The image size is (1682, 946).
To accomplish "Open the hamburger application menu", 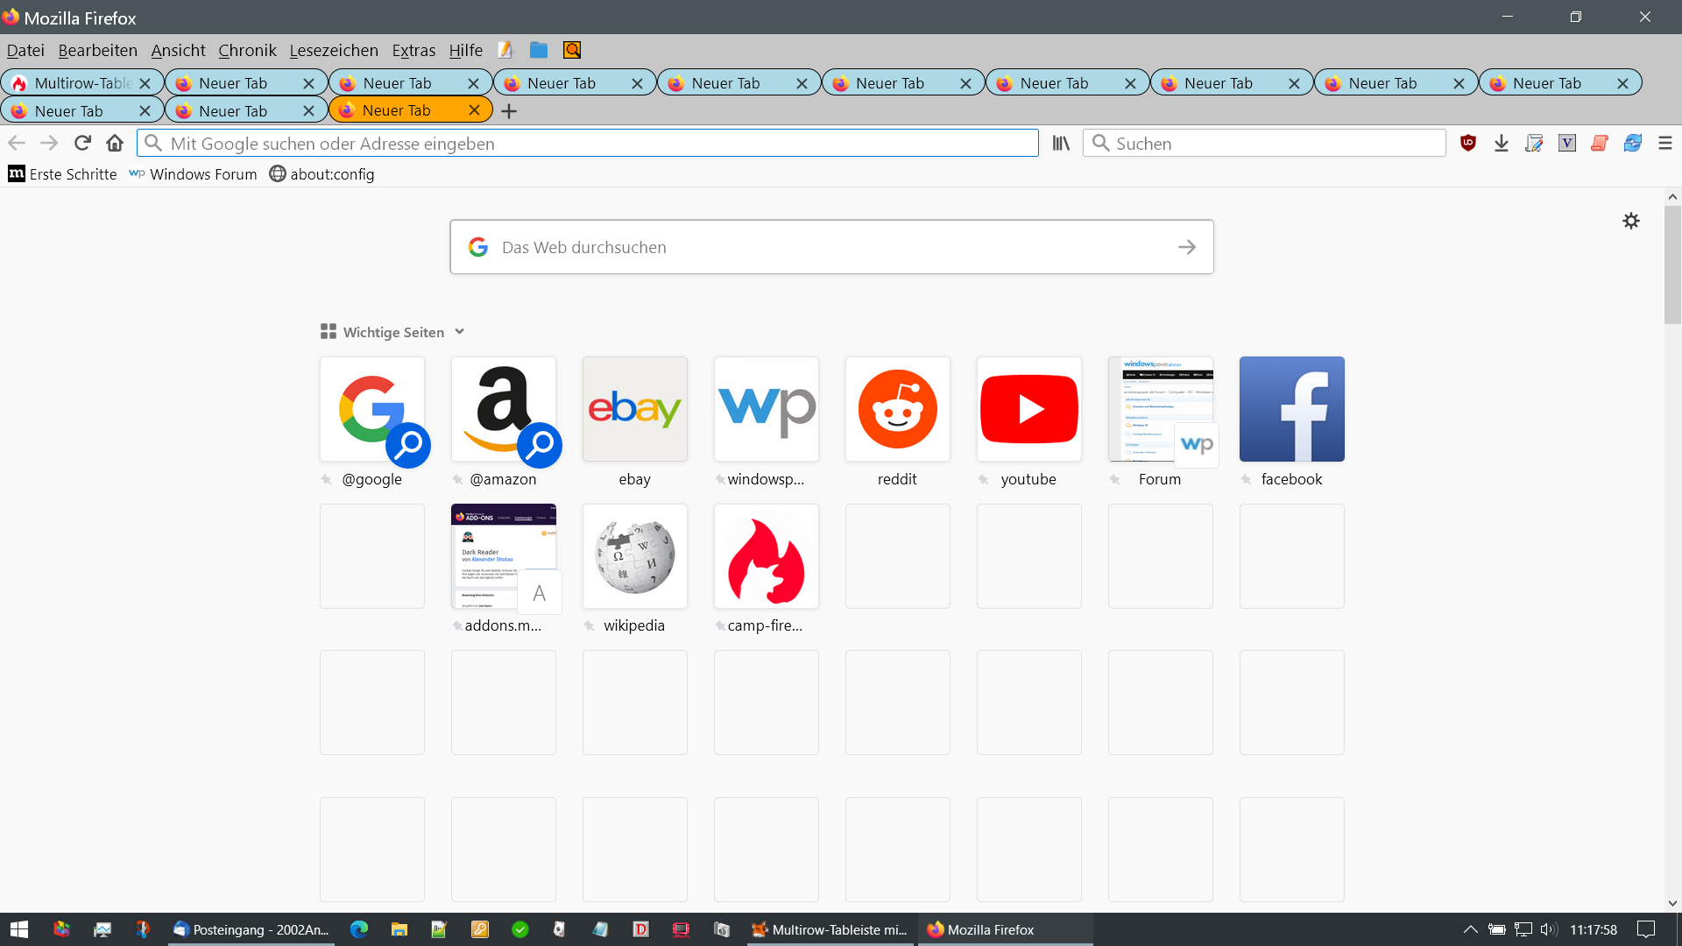I will [1665, 143].
